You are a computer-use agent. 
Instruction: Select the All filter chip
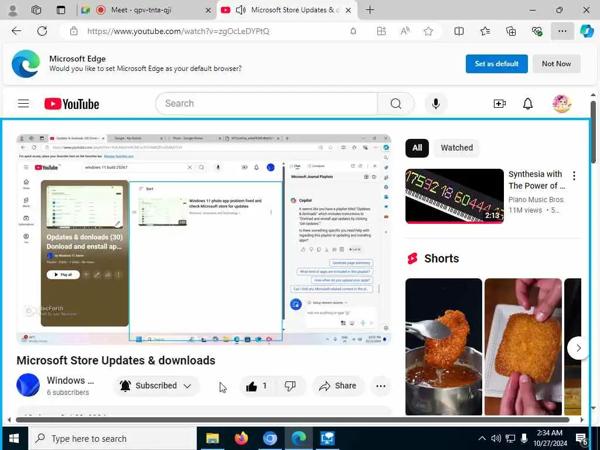[x=417, y=148]
